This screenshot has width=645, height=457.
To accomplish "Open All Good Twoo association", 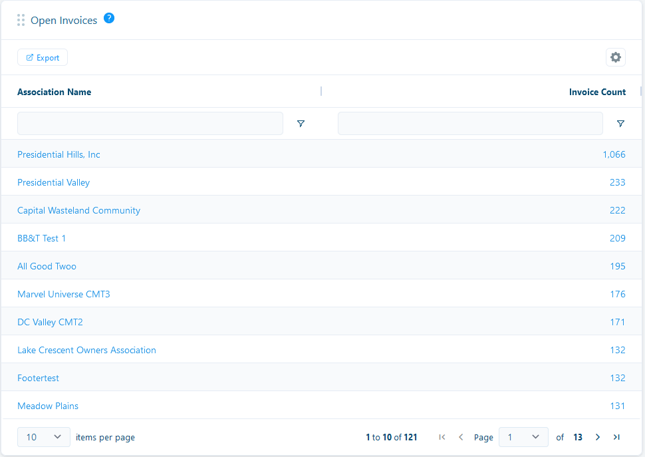I will tap(47, 266).
